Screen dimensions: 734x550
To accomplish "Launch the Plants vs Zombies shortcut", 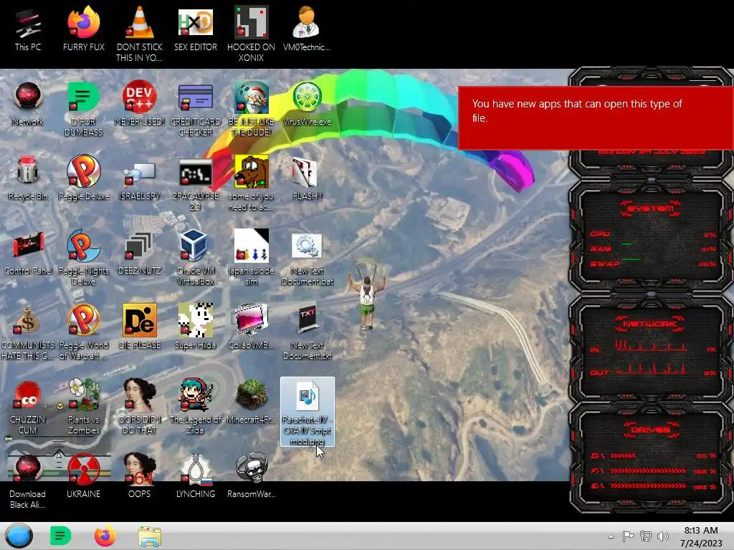I will (83, 407).
